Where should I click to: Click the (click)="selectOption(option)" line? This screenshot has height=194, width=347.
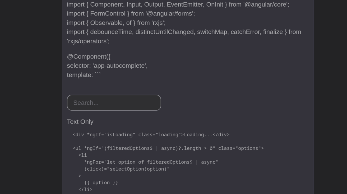pyautogui.click(x=127, y=169)
